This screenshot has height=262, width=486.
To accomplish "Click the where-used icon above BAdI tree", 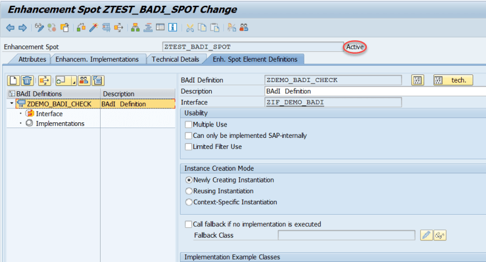I will [45, 81].
